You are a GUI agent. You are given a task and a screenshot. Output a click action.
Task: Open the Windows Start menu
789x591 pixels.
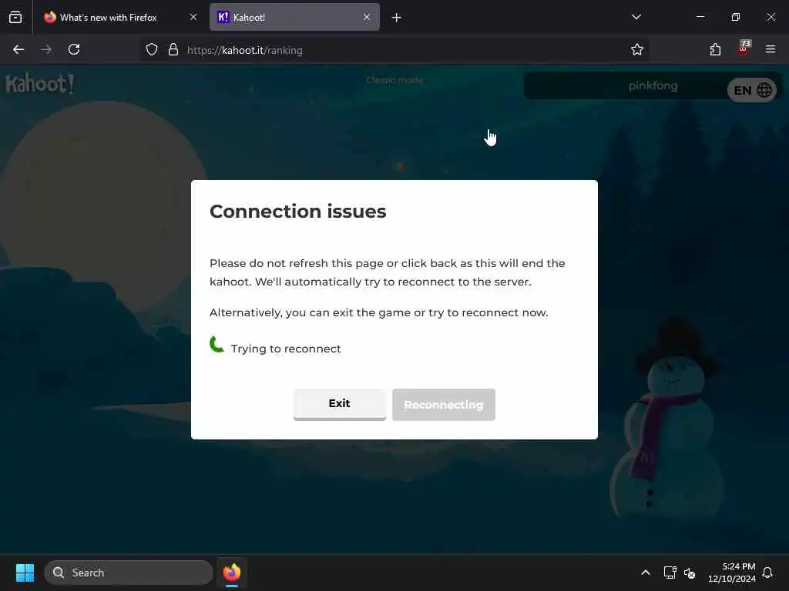tap(25, 573)
